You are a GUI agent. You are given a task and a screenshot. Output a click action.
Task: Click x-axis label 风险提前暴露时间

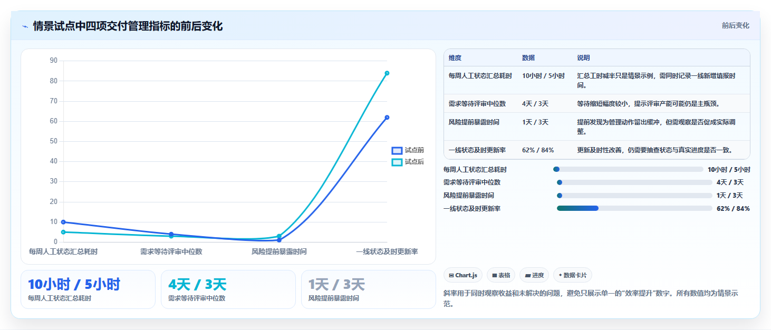[x=279, y=252]
